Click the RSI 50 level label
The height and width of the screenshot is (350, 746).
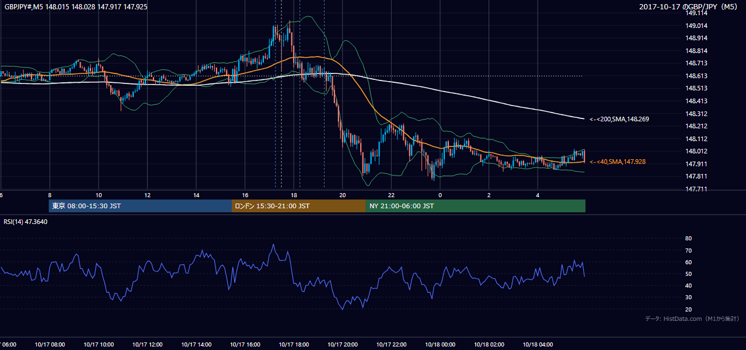click(x=688, y=274)
